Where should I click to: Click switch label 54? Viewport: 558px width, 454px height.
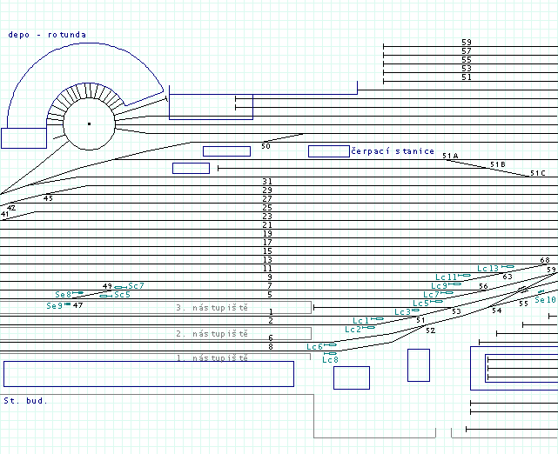pos(497,310)
